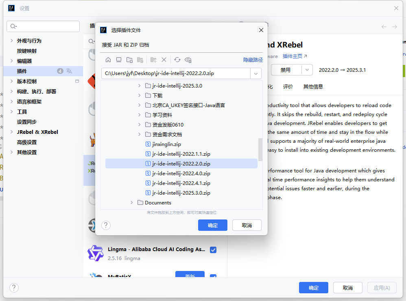Click badge showing 4 on 插件
This screenshot has height=301, width=406.
[x=60, y=71]
